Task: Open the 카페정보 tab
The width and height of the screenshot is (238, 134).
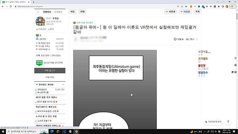Action: tap(47, 12)
